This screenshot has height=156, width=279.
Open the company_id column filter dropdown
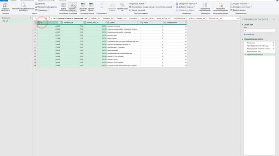pos(82,23)
